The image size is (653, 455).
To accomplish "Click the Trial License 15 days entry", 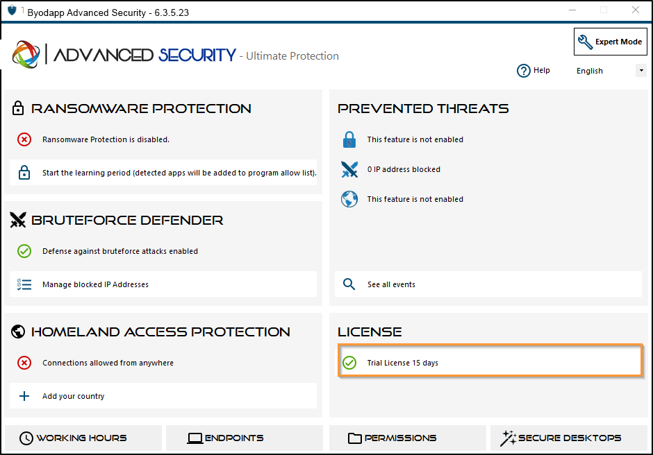I will [490, 361].
